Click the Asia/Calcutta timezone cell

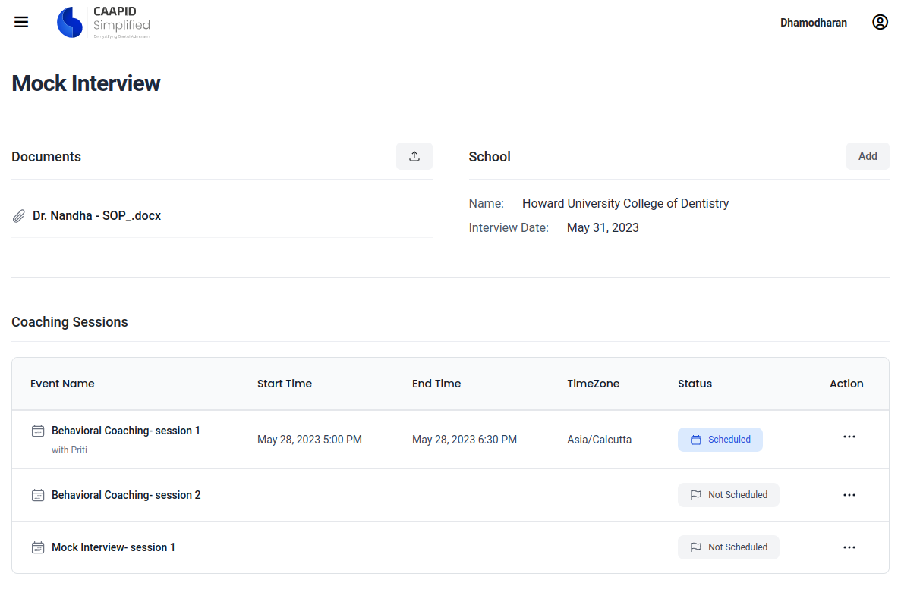[600, 440]
